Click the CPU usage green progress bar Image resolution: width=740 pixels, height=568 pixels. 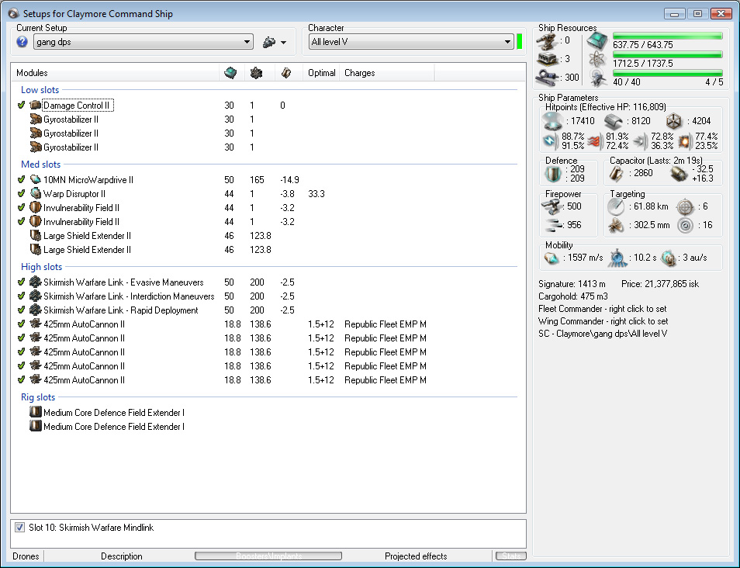[x=667, y=36]
